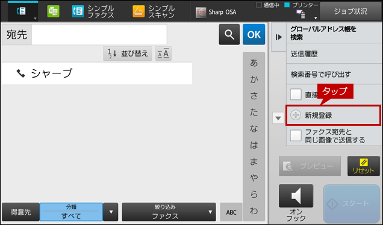The height and width of the screenshot is (225, 383).
Task: Tap the magnifier search icon
Action: 229,34
